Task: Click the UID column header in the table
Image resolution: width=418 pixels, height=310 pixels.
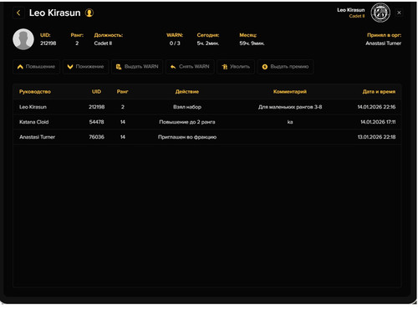Action: (x=96, y=92)
